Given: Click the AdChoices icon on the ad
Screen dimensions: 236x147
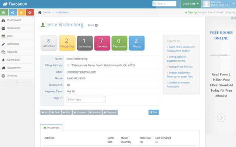Looking at the screenshot, I should pyautogui.click(x=232, y=18).
